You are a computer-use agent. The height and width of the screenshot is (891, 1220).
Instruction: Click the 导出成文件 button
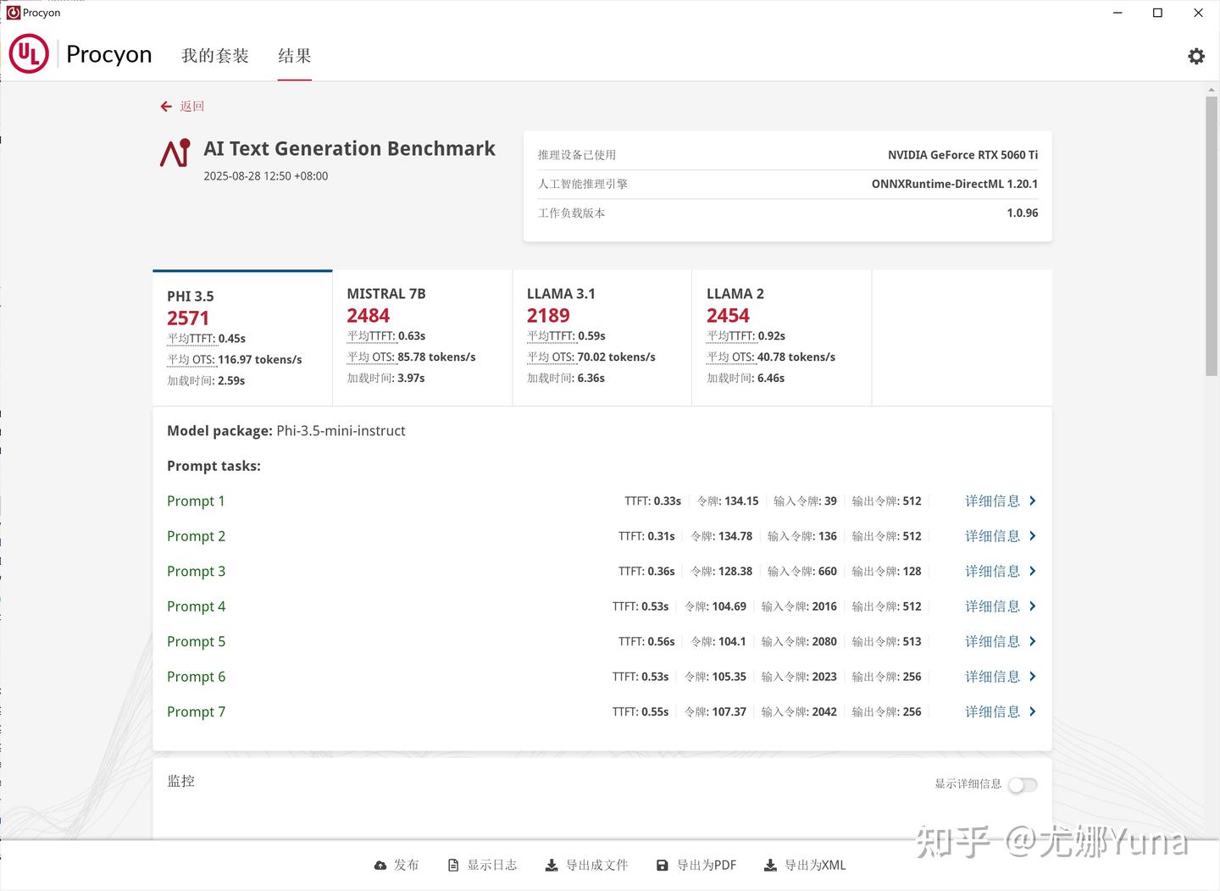coord(586,866)
